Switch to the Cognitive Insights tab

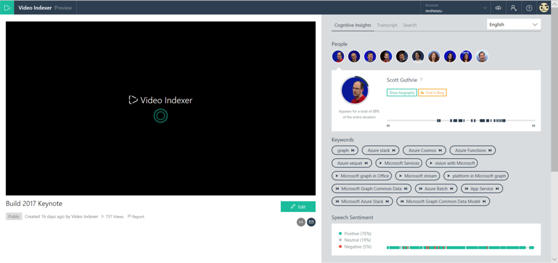(x=353, y=25)
